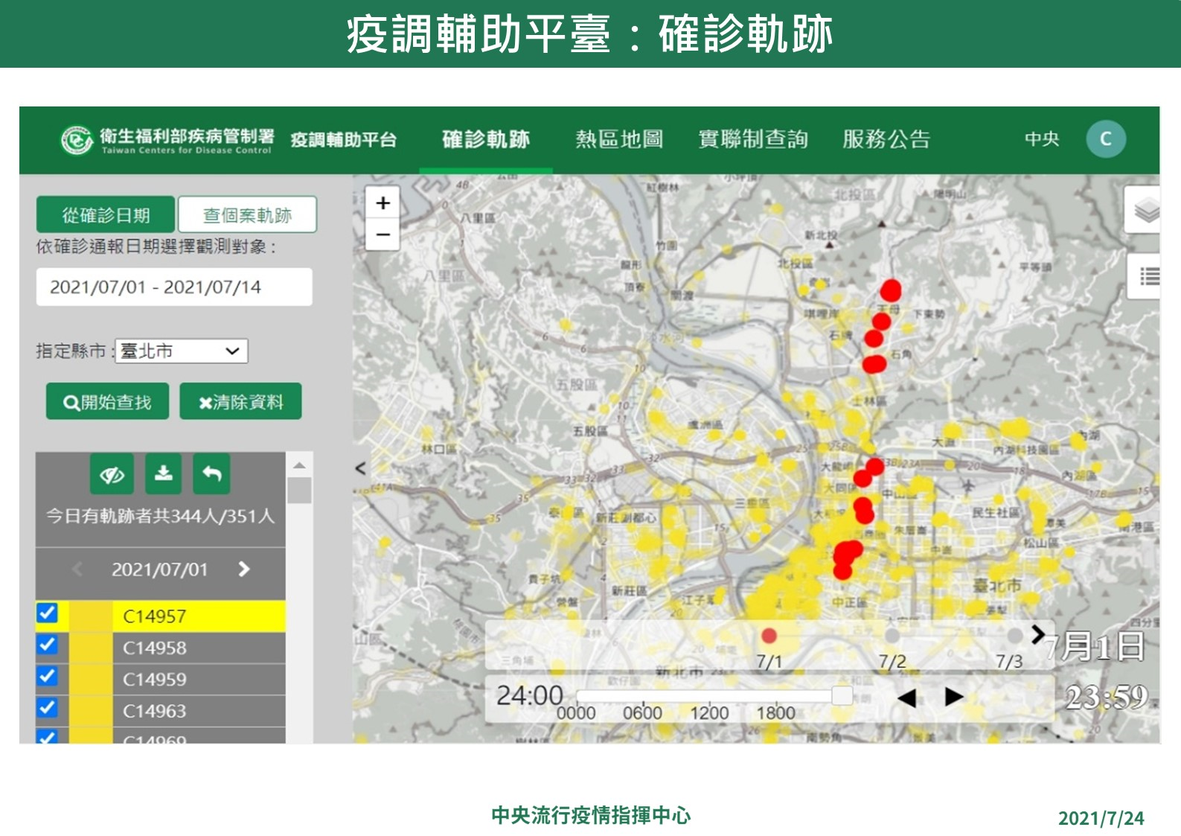Go to next date after 2021/07/01

244,569
